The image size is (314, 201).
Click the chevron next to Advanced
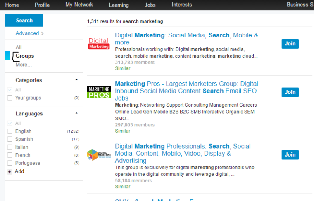coord(42,33)
